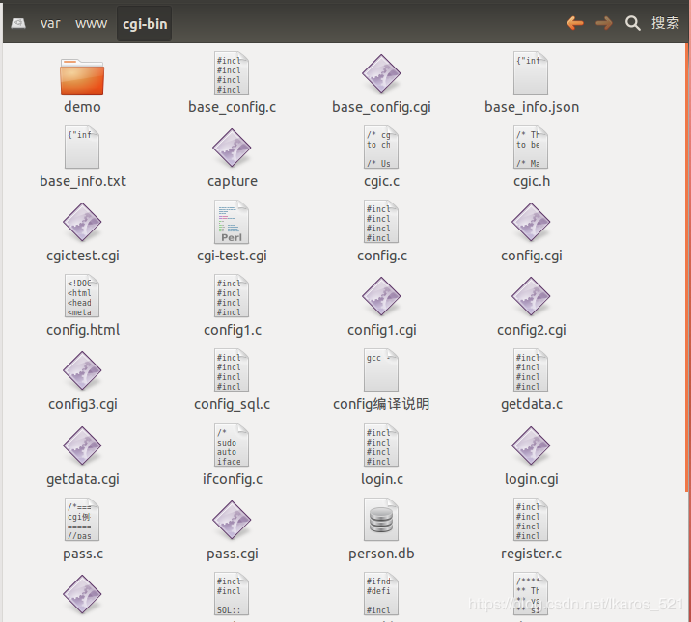Go back with the left arrow
Viewport: 691px width, 622px height.
coord(575,23)
